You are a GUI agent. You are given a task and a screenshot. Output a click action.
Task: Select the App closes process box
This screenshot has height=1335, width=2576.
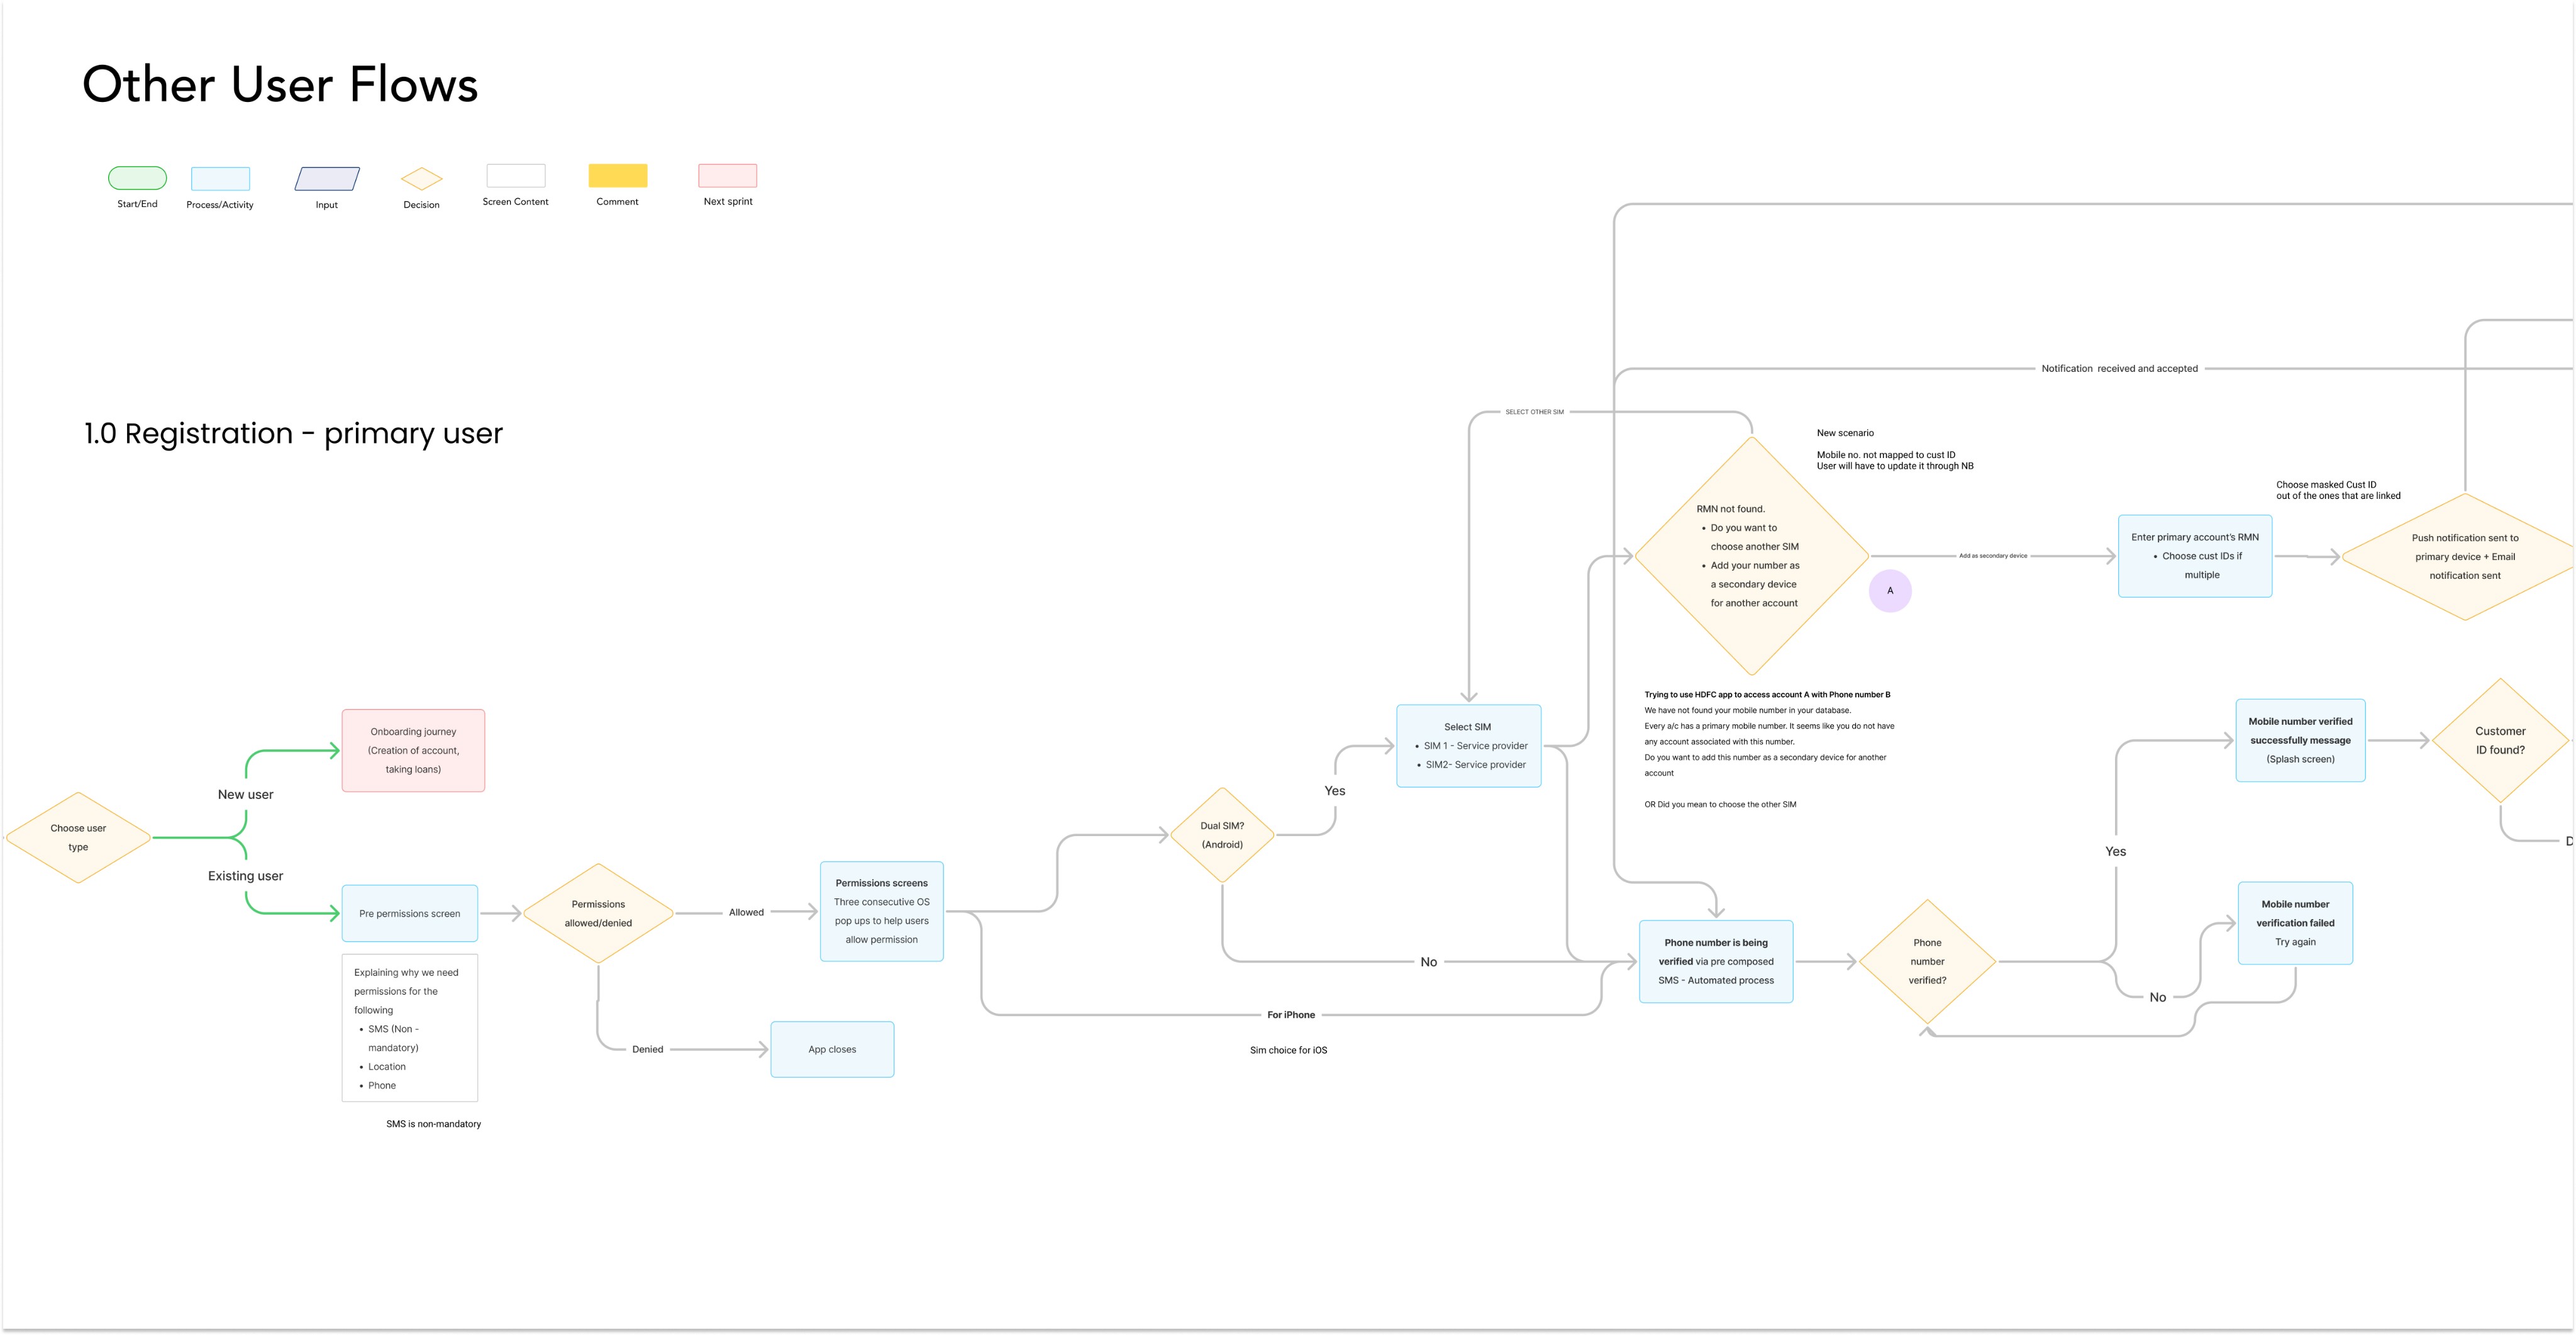(832, 1050)
